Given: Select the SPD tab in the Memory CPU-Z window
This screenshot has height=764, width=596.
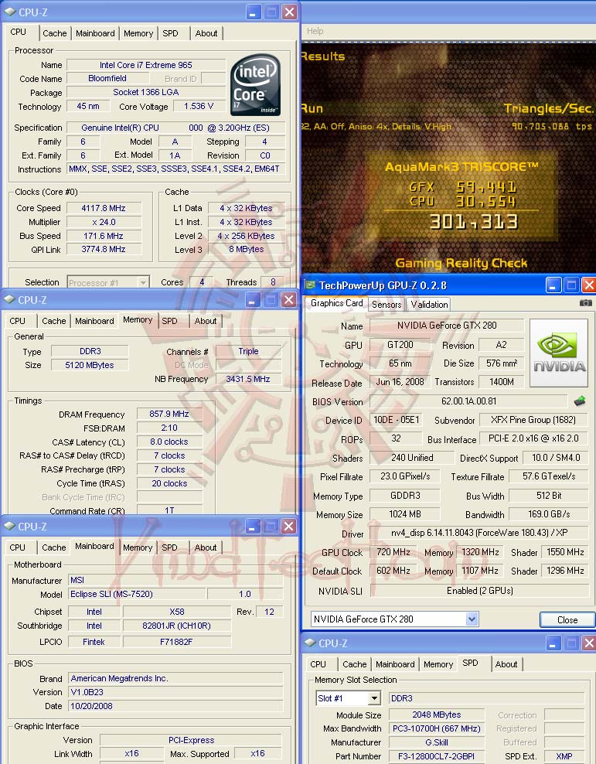Looking at the screenshot, I should tap(169, 321).
